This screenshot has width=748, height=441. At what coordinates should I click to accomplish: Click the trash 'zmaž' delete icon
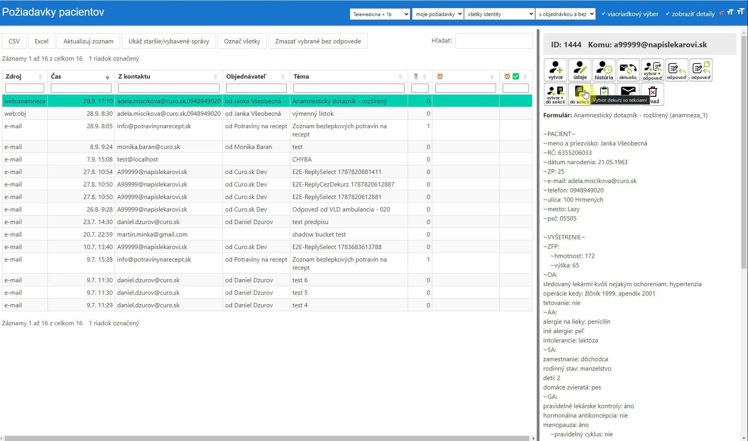[x=653, y=94]
